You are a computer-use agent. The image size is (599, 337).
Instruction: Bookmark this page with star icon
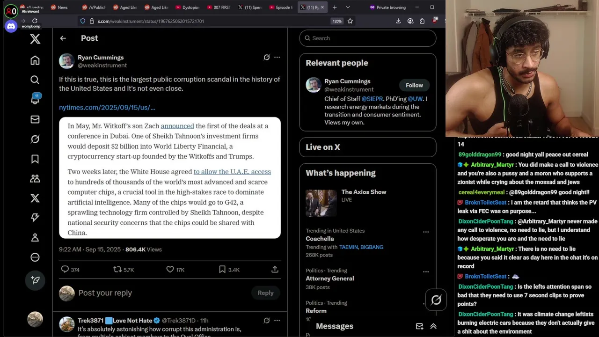coord(350,21)
